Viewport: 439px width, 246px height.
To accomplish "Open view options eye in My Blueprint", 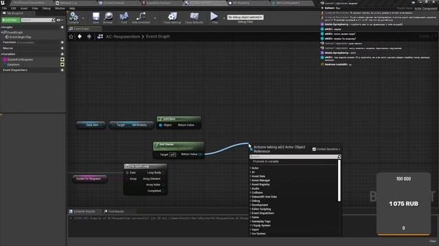I will coord(58,20).
